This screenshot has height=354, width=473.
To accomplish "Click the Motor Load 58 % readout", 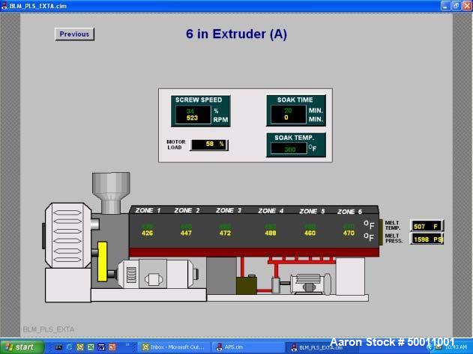I will 209,144.
